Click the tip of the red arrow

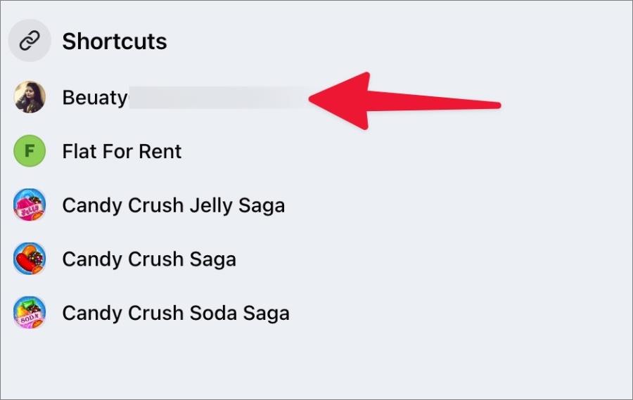click(x=312, y=99)
